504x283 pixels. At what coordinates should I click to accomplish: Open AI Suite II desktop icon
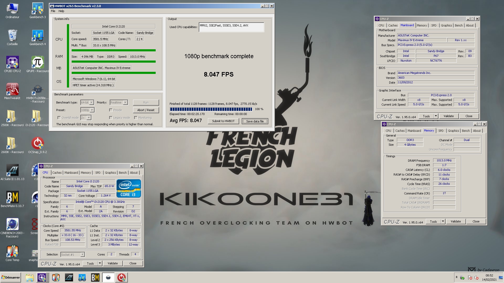[12, 172]
